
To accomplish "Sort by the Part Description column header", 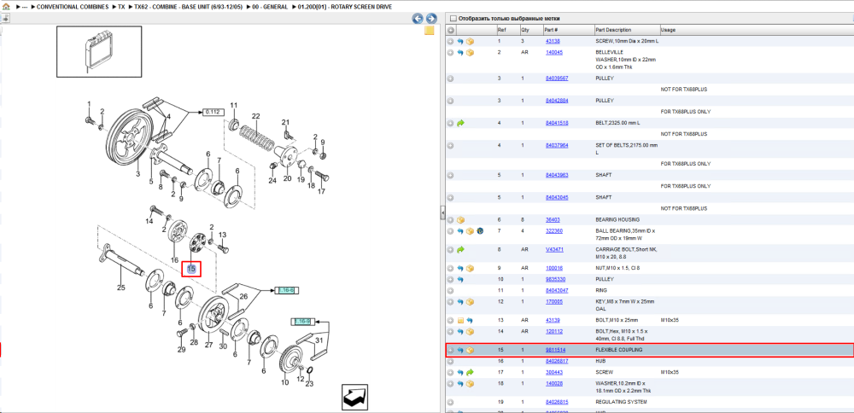I will [x=626, y=30].
